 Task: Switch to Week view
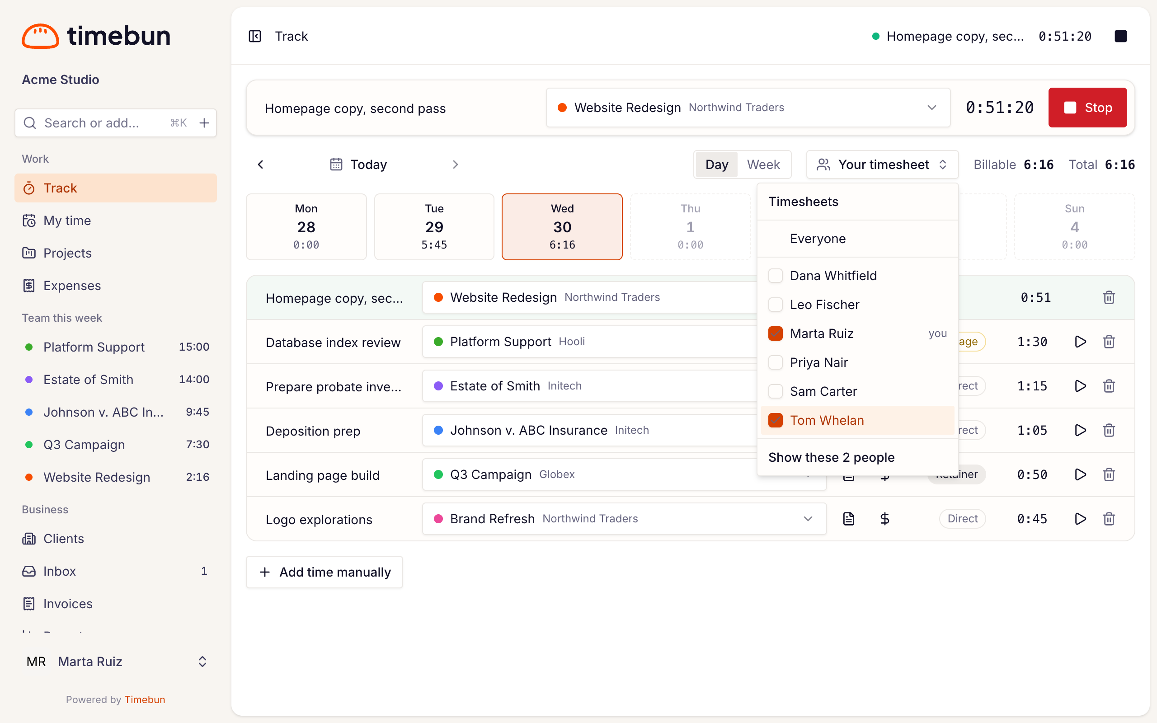pos(763,164)
